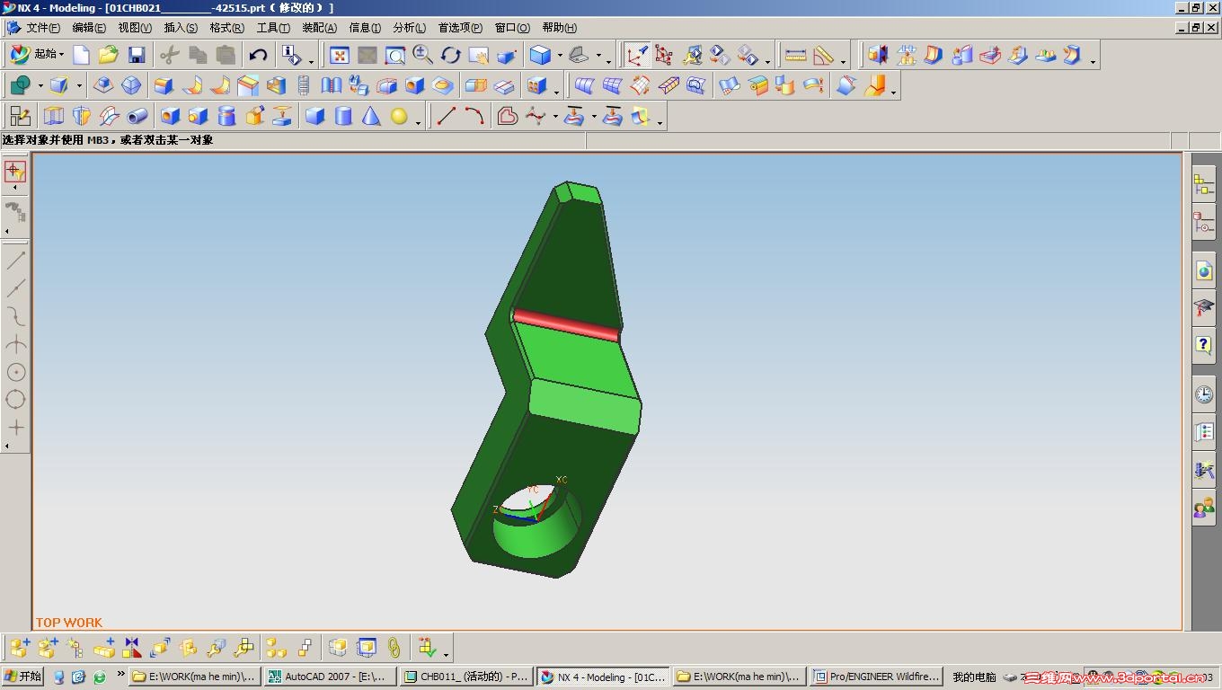Switch to CHB011 taskbar window
Screen dimensions: 1222x690
(465, 677)
